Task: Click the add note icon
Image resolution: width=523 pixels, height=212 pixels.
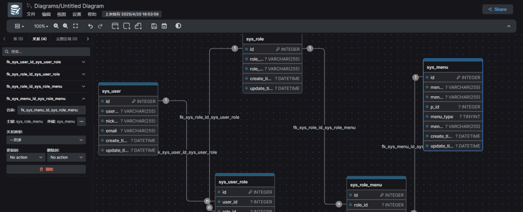Action: (x=138, y=26)
